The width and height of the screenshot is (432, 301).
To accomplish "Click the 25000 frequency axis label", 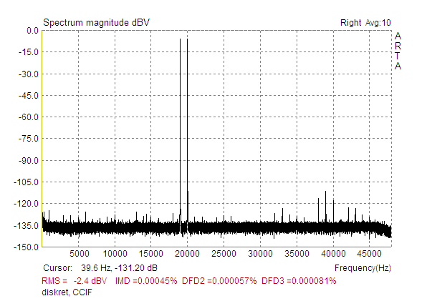I will pos(224,253).
